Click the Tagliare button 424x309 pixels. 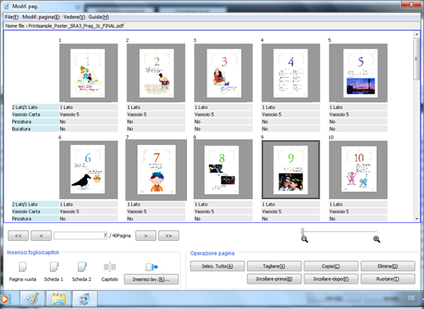point(274,266)
